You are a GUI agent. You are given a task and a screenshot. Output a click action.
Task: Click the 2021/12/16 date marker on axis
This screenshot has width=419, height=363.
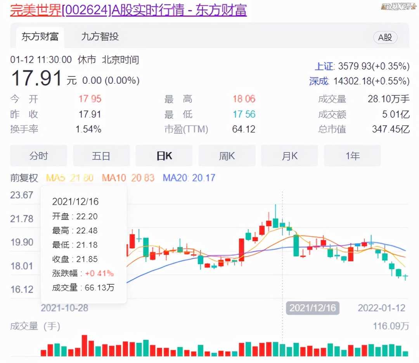(313, 308)
